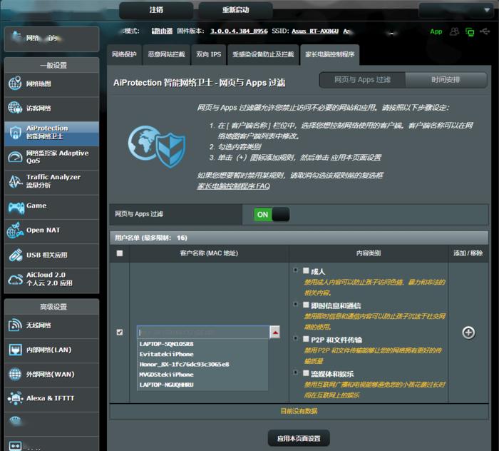
Task: Click the 应用本页面设置 button
Action: pos(299,437)
